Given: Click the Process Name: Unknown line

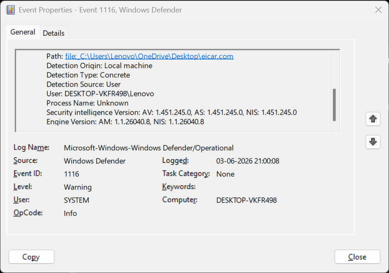Looking at the screenshot, I should coord(88,103).
